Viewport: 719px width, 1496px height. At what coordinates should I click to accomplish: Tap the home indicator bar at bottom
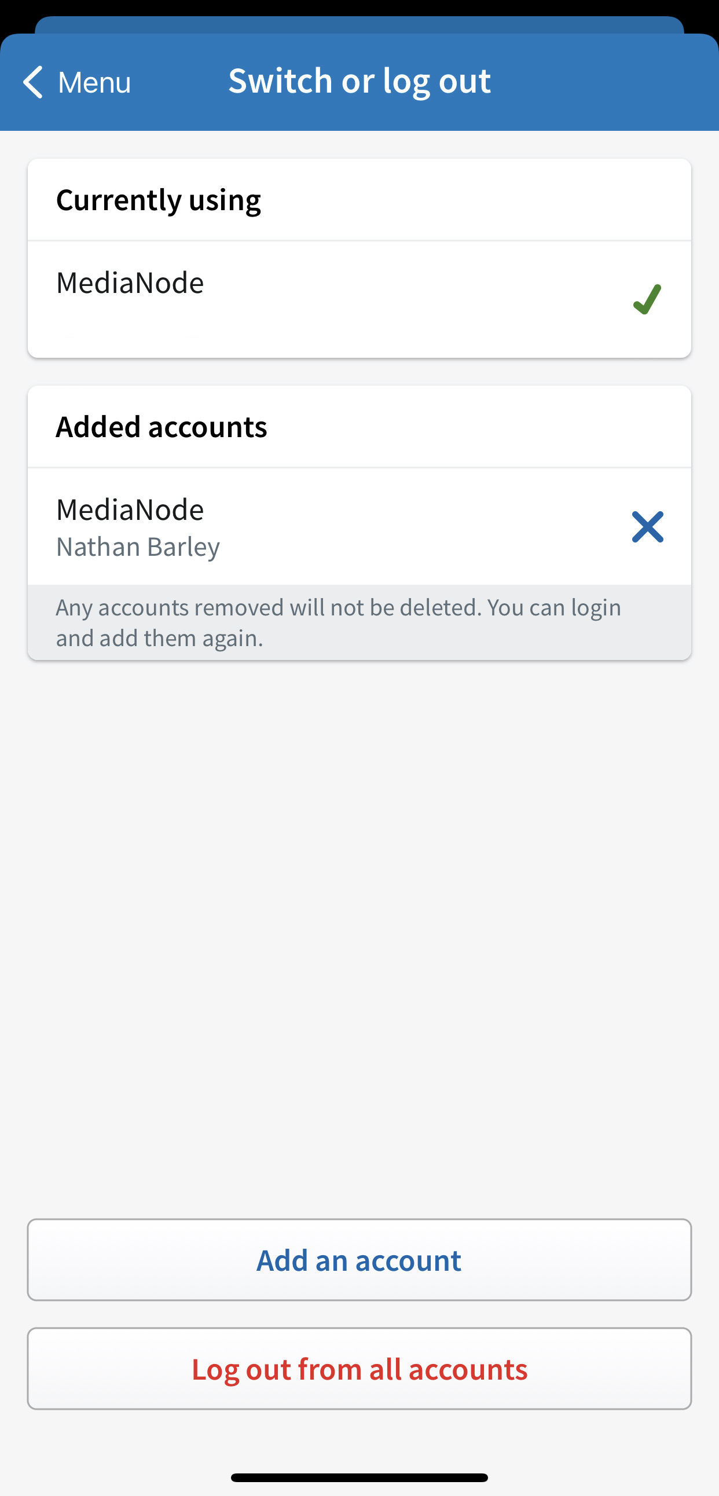[x=359, y=1475]
